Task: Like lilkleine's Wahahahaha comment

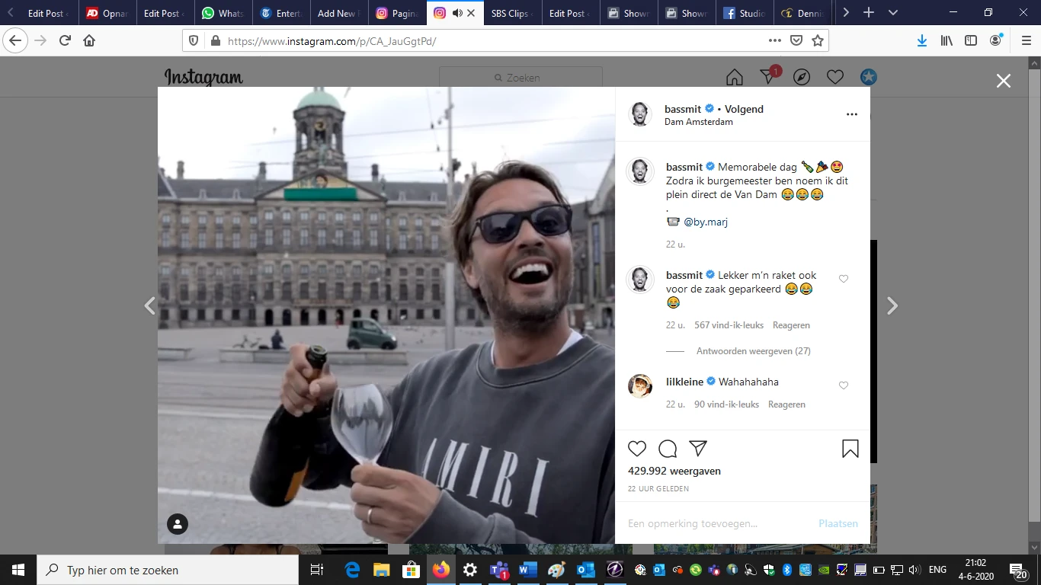Action: pyautogui.click(x=844, y=385)
